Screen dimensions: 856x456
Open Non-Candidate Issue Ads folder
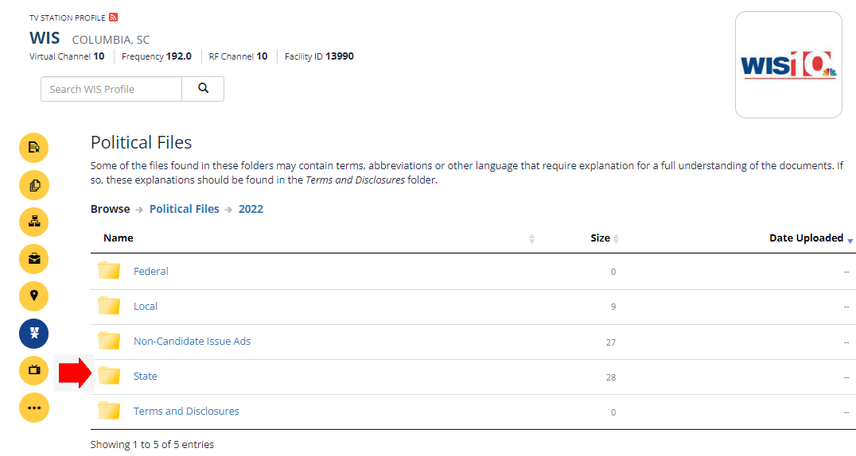coord(192,342)
